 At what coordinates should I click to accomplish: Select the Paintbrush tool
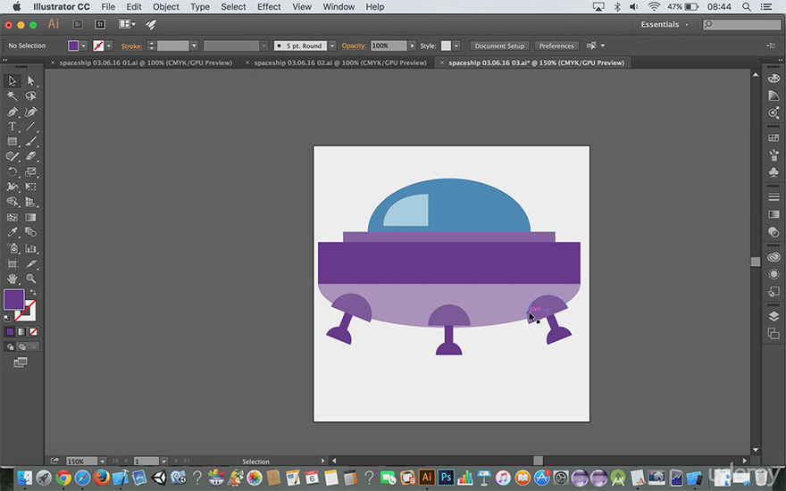30,141
